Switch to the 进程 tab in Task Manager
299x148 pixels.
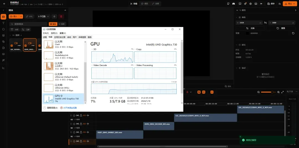(45, 37)
